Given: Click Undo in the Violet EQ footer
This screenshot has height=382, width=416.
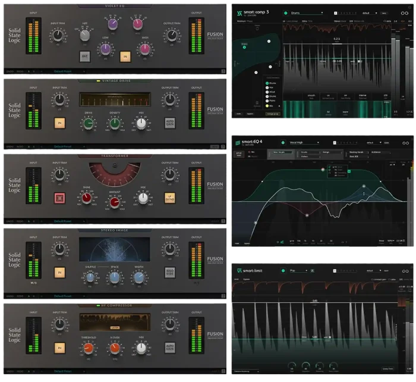Looking at the screenshot, I should pos(10,71).
